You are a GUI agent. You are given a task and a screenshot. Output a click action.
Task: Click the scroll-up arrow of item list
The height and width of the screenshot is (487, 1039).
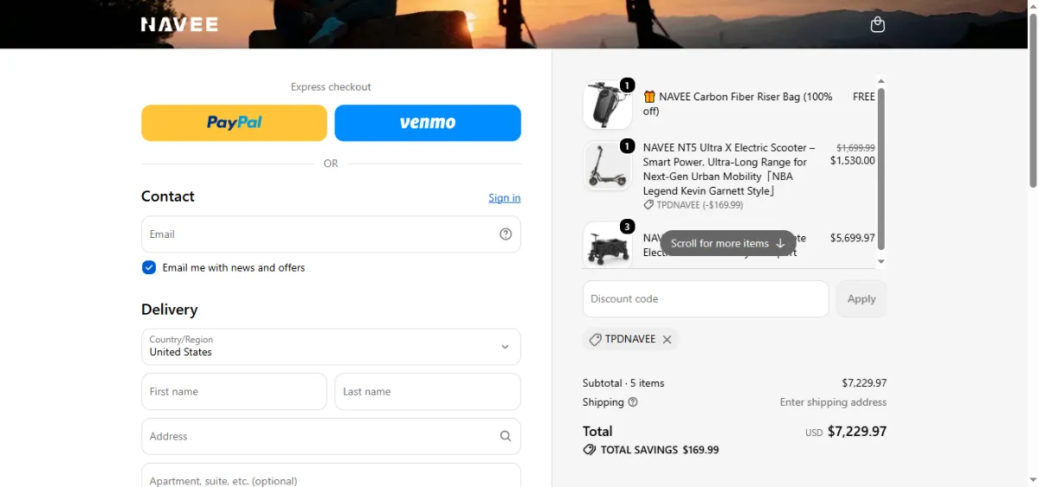tap(881, 81)
